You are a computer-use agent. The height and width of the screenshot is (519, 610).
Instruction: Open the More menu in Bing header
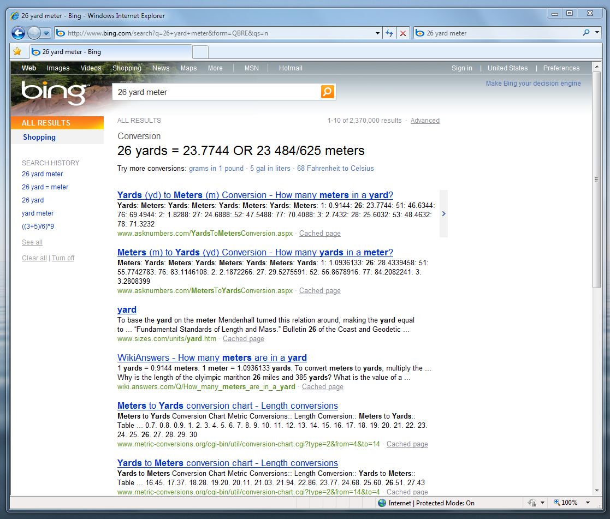[x=215, y=68]
